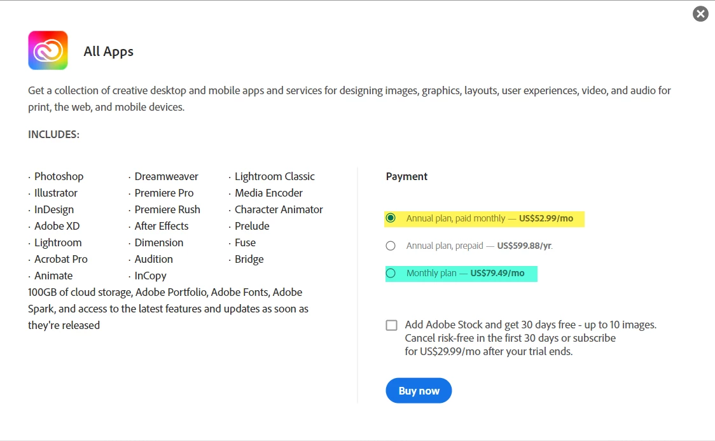Click Character Animator list entry

pos(279,210)
